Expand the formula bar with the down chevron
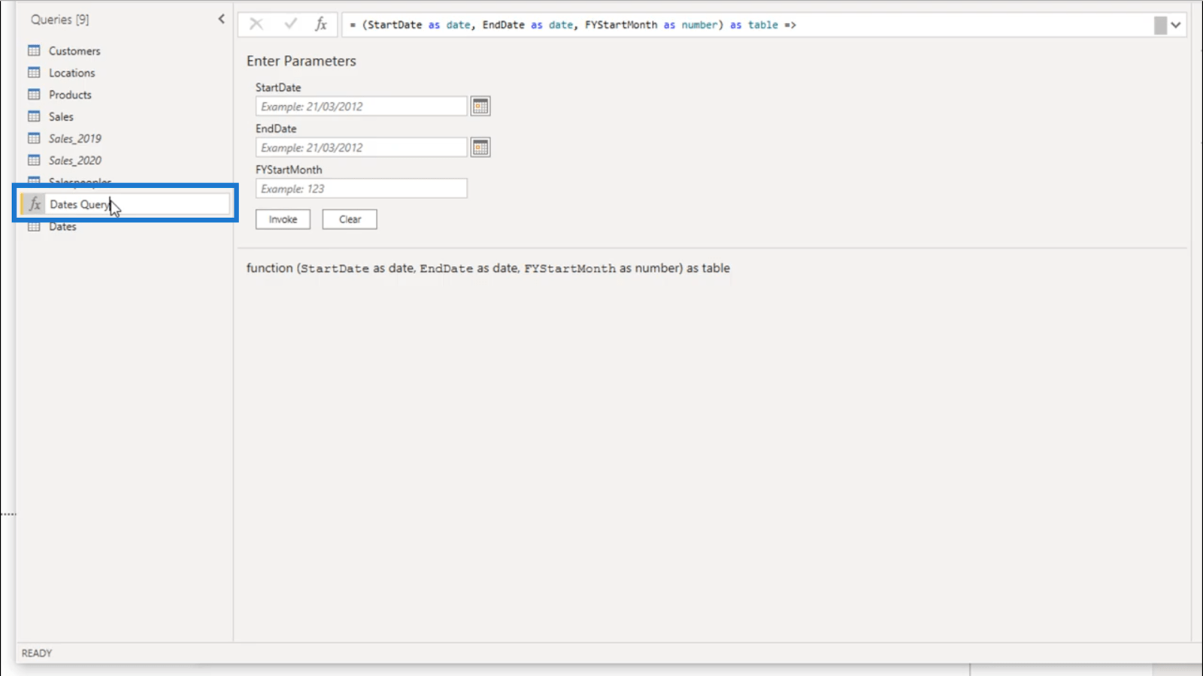Screen dimensions: 1203x676 coord(1176,25)
